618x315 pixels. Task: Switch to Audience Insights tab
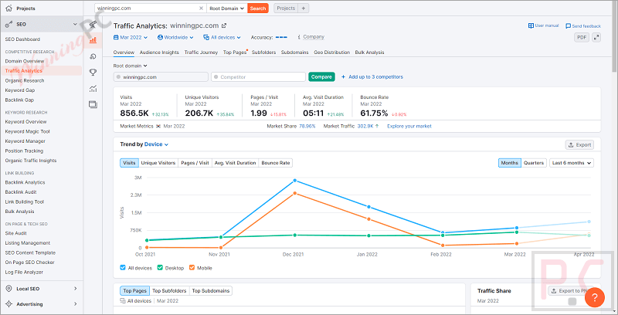coord(159,52)
